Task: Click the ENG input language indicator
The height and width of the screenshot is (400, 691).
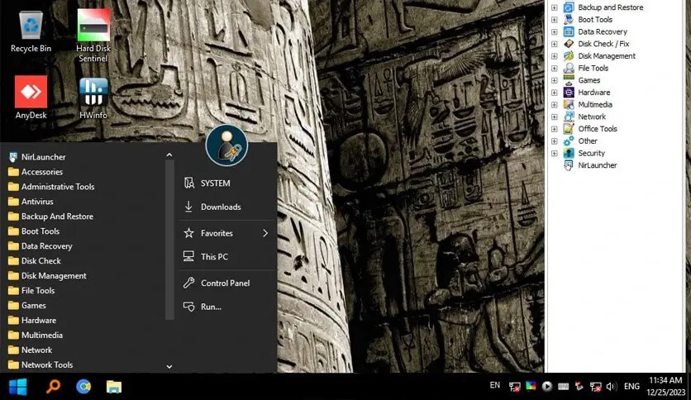Action: (x=631, y=386)
